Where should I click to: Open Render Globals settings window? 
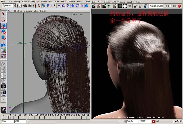(x=115, y=6)
